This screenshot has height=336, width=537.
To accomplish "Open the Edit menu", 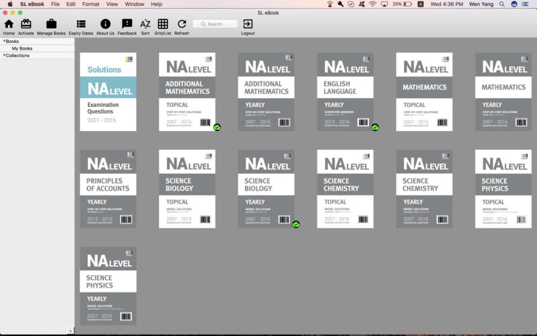I will pyautogui.click(x=71, y=4).
